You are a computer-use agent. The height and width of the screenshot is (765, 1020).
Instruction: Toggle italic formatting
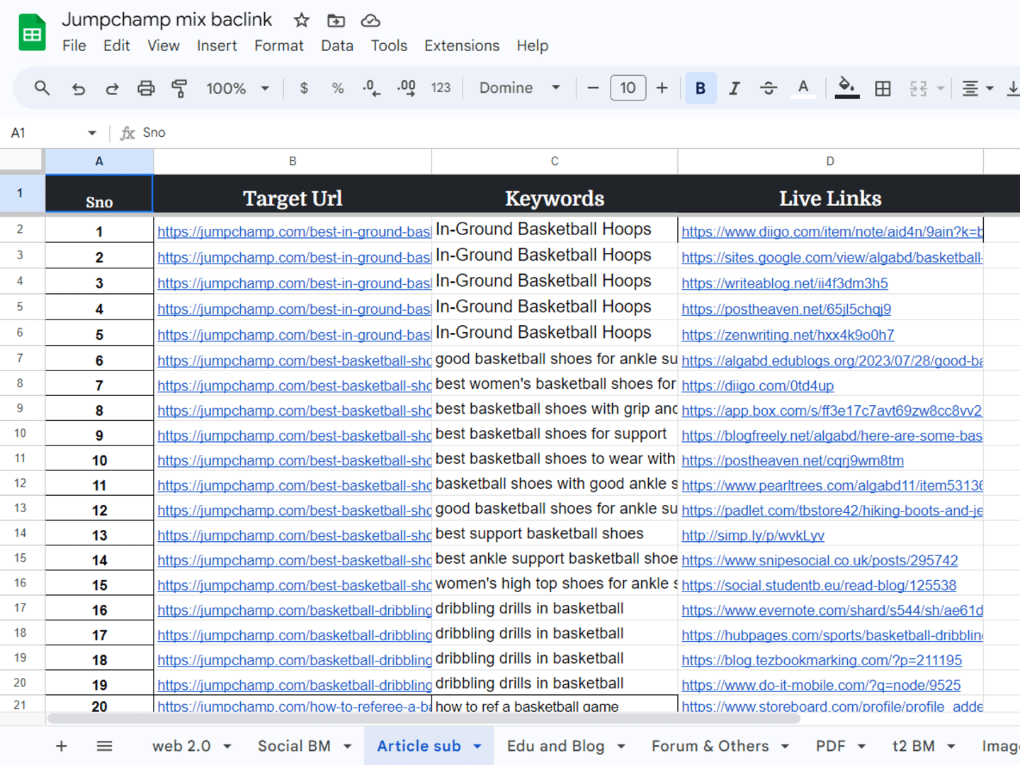tap(735, 88)
